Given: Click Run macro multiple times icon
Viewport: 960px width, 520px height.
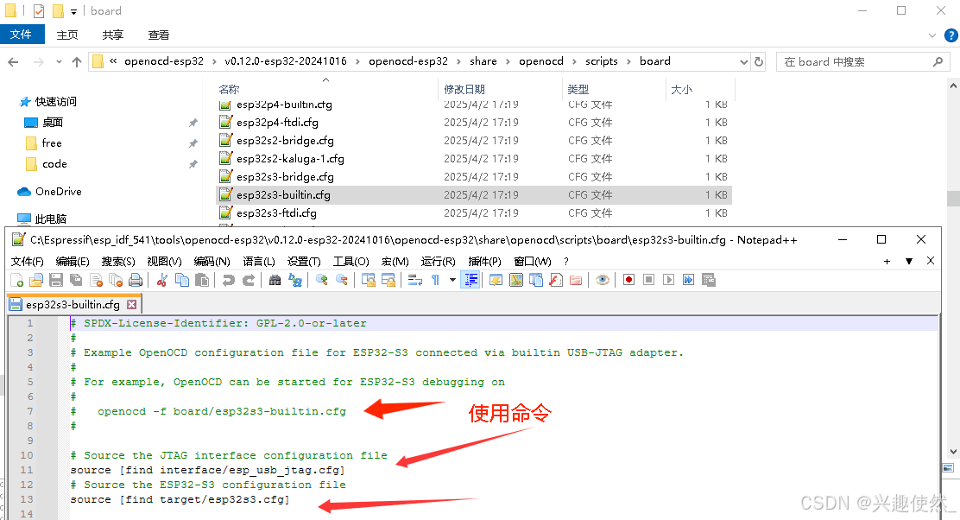Looking at the screenshot, I should point(689,280).
